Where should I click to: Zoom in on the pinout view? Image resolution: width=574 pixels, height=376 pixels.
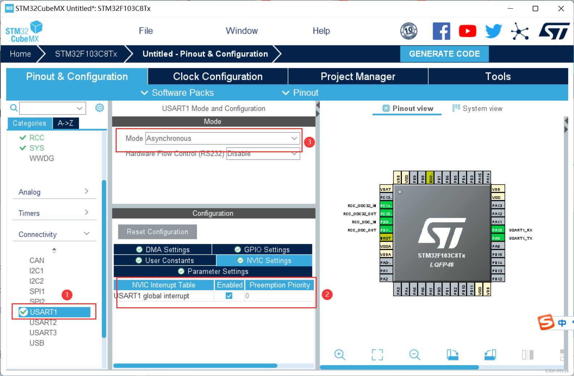coord(340,355)
